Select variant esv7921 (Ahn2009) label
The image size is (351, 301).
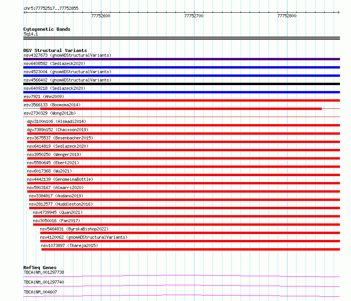(44, 97)
